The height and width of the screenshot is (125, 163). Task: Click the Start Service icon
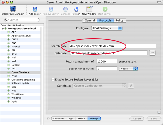tap(105, 9)
